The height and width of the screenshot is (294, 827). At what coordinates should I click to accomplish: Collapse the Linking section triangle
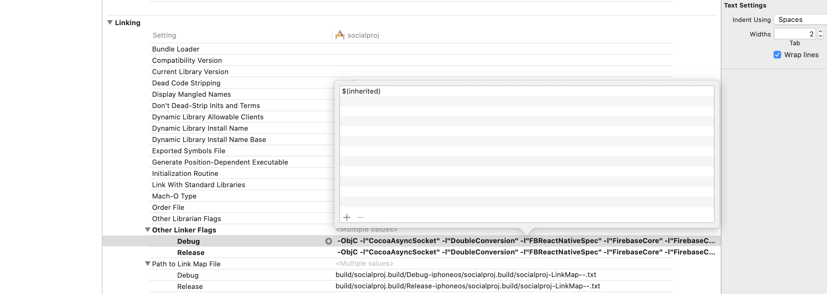(110, 22)
